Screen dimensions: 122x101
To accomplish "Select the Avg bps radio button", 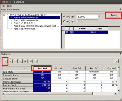I will pyautogui.click(x=64, y=21).
